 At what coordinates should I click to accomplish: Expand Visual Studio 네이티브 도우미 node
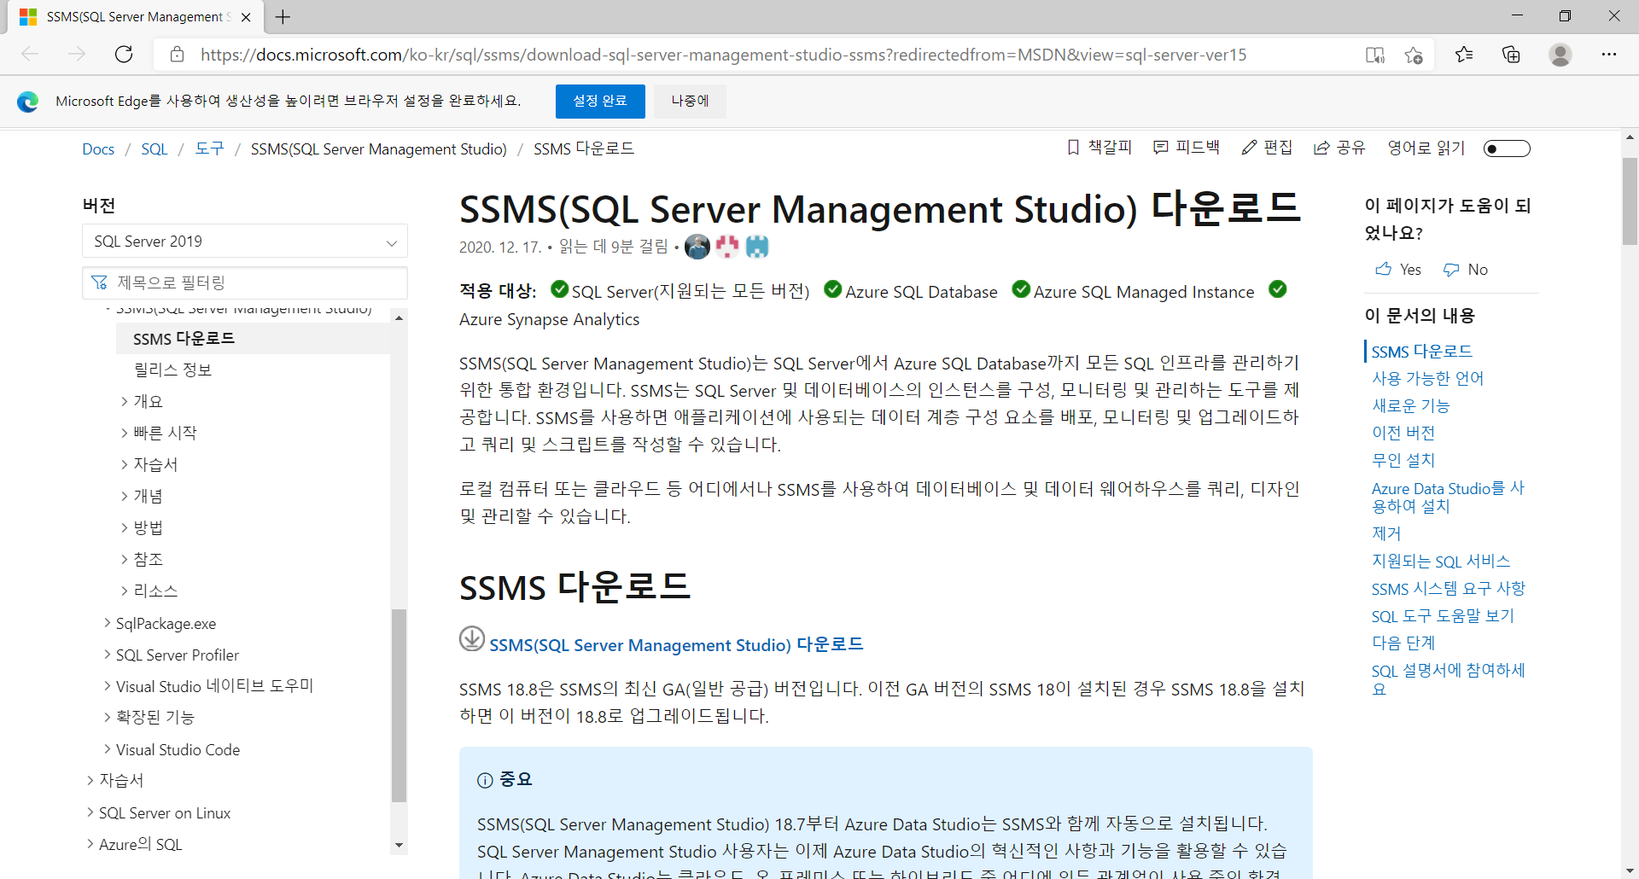pyautogui.click(x=108, y=686)
